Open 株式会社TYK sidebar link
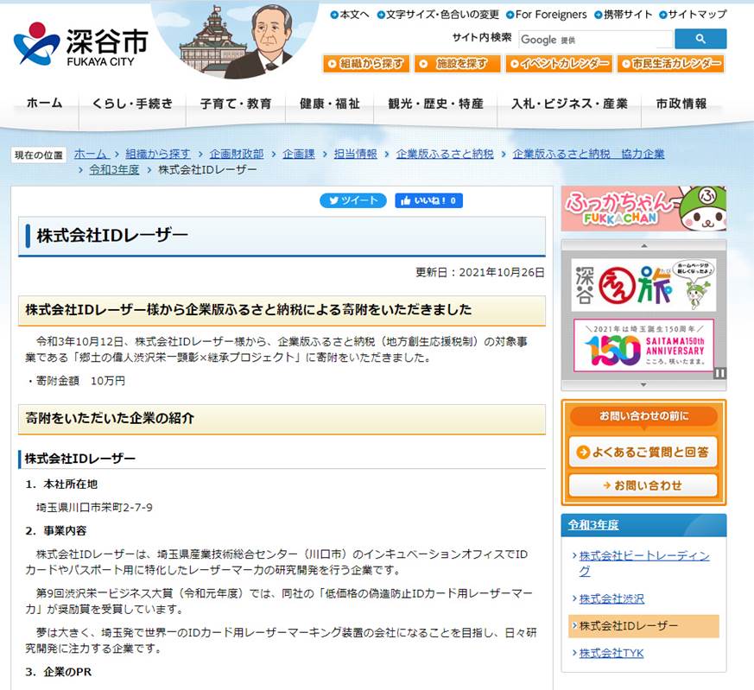The height and width of the screenshot is (690, 754). point(611,653)
